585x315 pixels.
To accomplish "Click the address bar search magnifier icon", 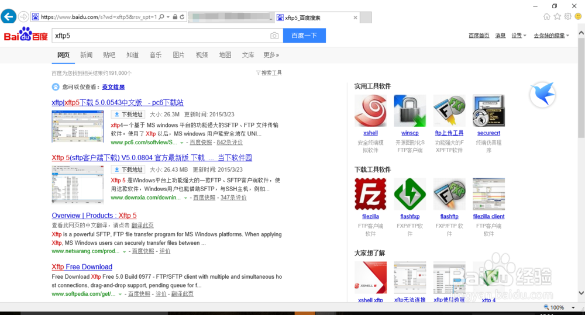I will point(161,17).
